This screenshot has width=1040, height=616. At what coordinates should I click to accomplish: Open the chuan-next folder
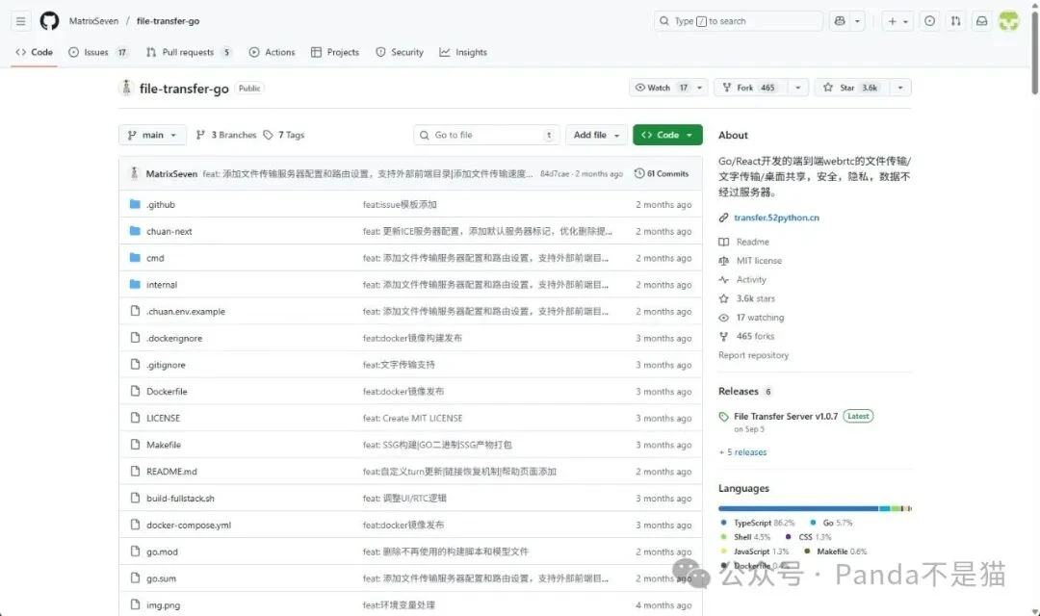point(169,232)
